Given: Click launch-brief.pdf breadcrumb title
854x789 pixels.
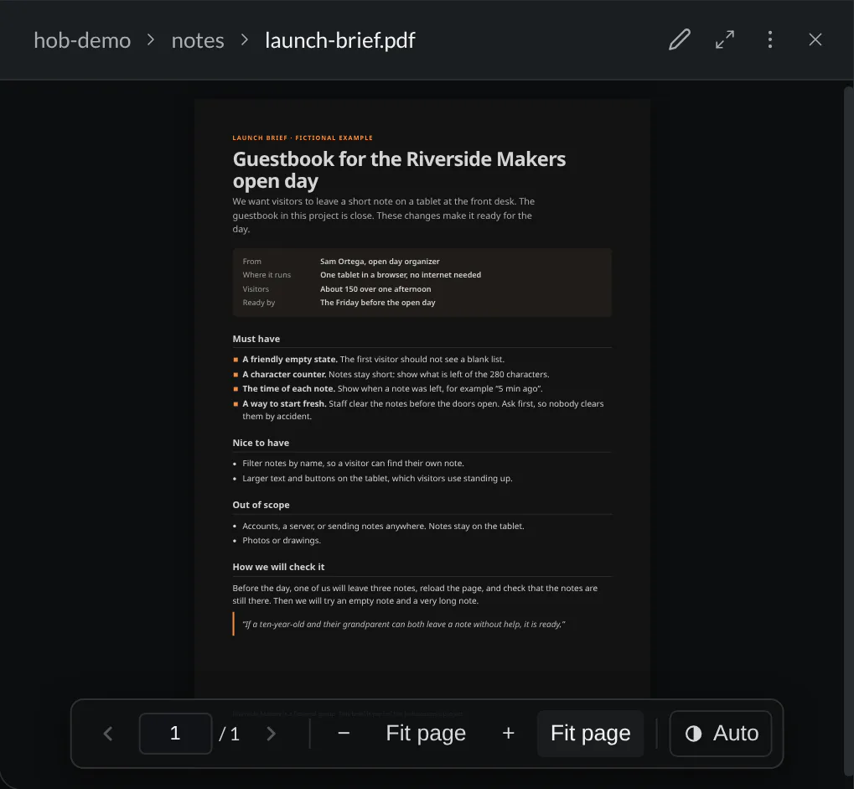Looking at the screenshot, I should tap(340, 40).
